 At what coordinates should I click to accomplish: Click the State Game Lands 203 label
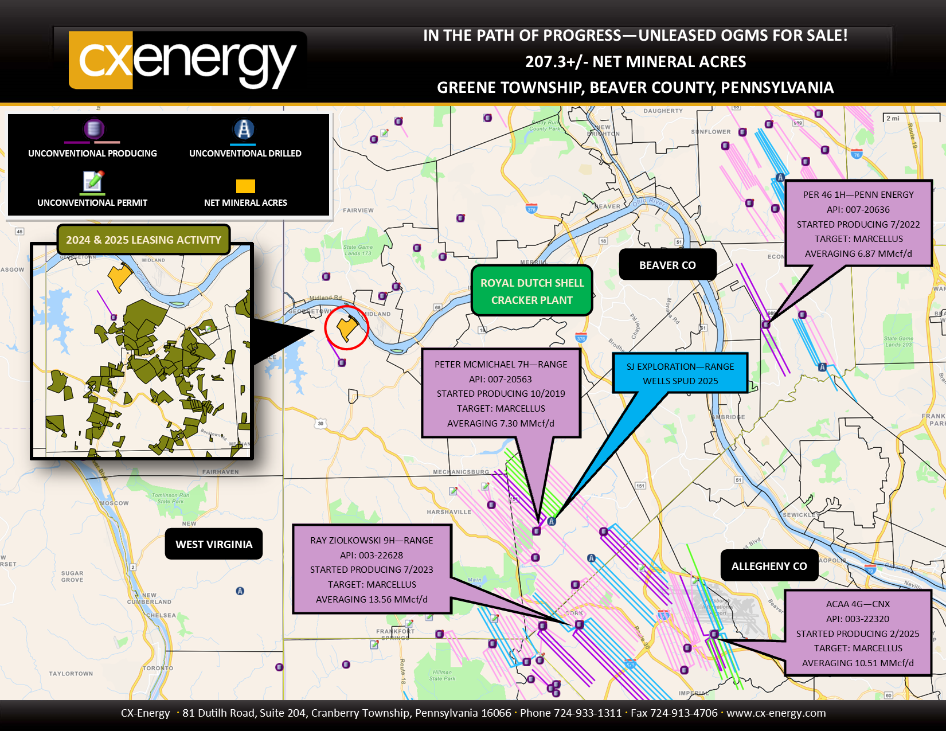click(898, 341)
